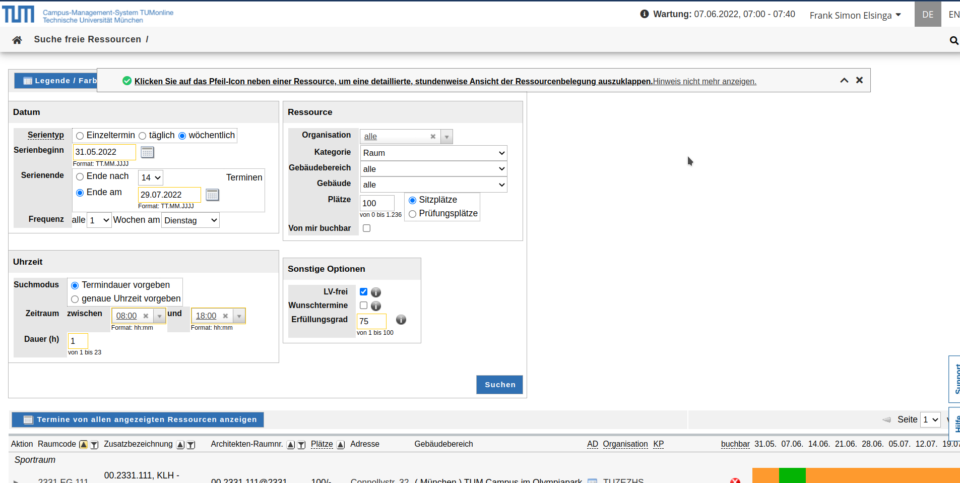The image size is (960, 483).
Task: Open the Frank Simon Elsinga user menu
Action: click(855, 15)
